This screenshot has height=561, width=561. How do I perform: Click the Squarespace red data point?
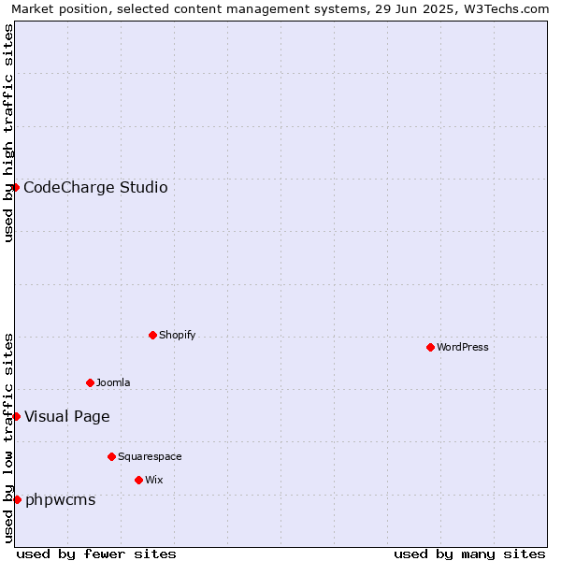111,457
